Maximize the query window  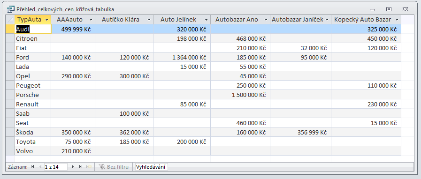[389, 9]
